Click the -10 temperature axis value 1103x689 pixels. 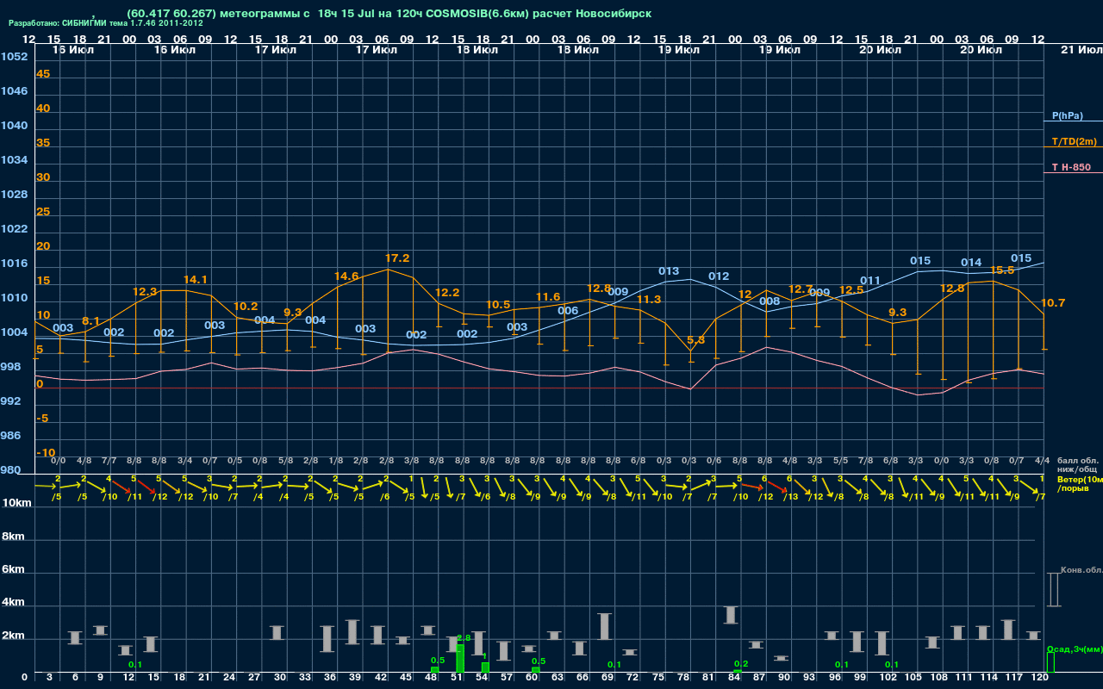tap(46, 452)
